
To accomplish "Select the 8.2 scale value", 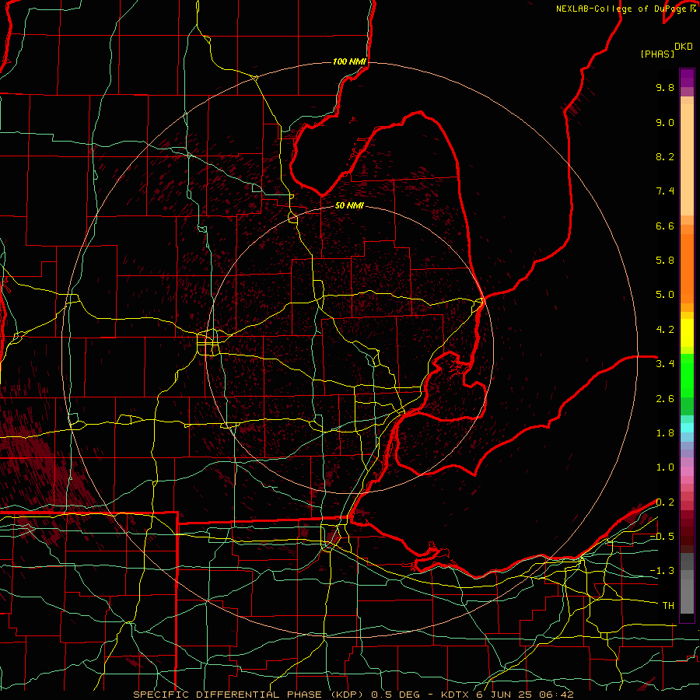I will (x=665, y=156).
